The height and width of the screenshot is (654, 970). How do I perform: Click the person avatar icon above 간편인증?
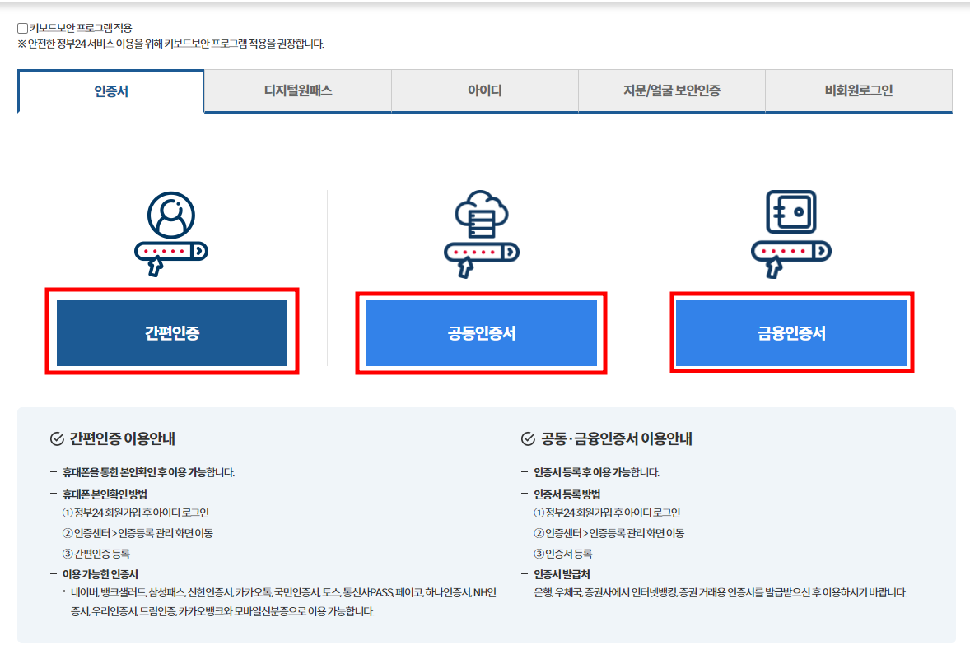(170, 216)
